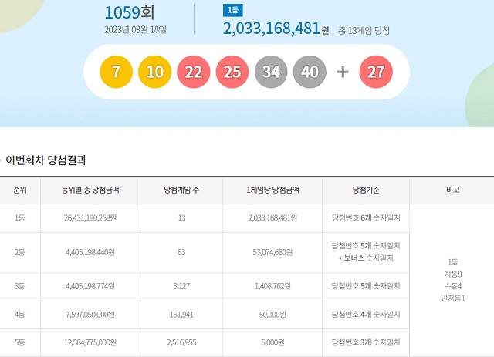
Task: Click the per-game cell 5,000원
Action: pyautogui.click(x=272, y=342)
